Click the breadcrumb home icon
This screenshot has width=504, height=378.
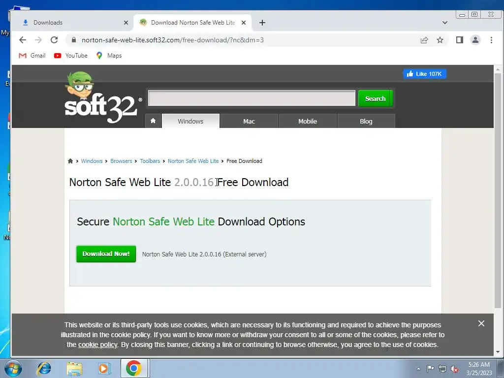(x=70, y=161)
